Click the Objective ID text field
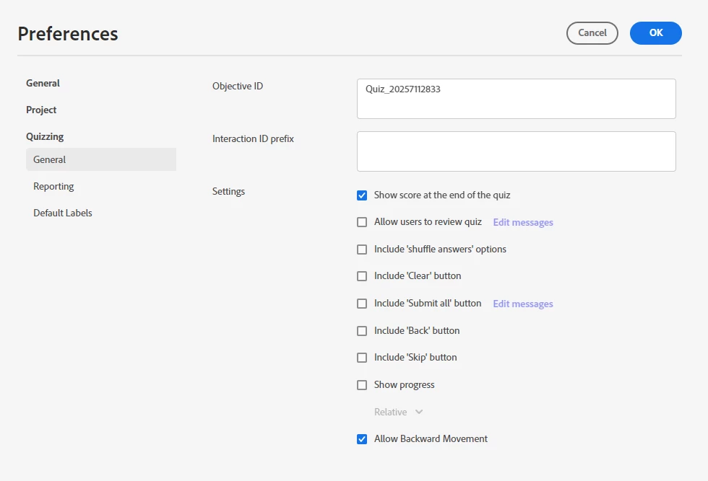 tap(516, 99)
